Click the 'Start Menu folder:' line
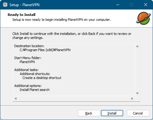Viewport: 153px width, 120px height. click(x=28, y=58)
